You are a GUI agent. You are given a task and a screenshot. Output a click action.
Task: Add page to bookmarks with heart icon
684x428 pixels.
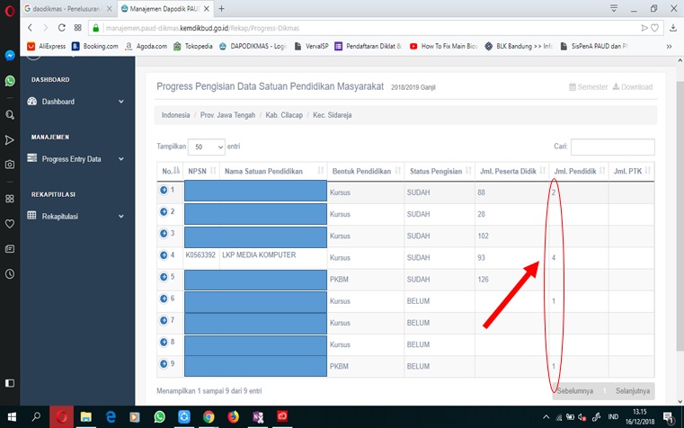point(655,28)
